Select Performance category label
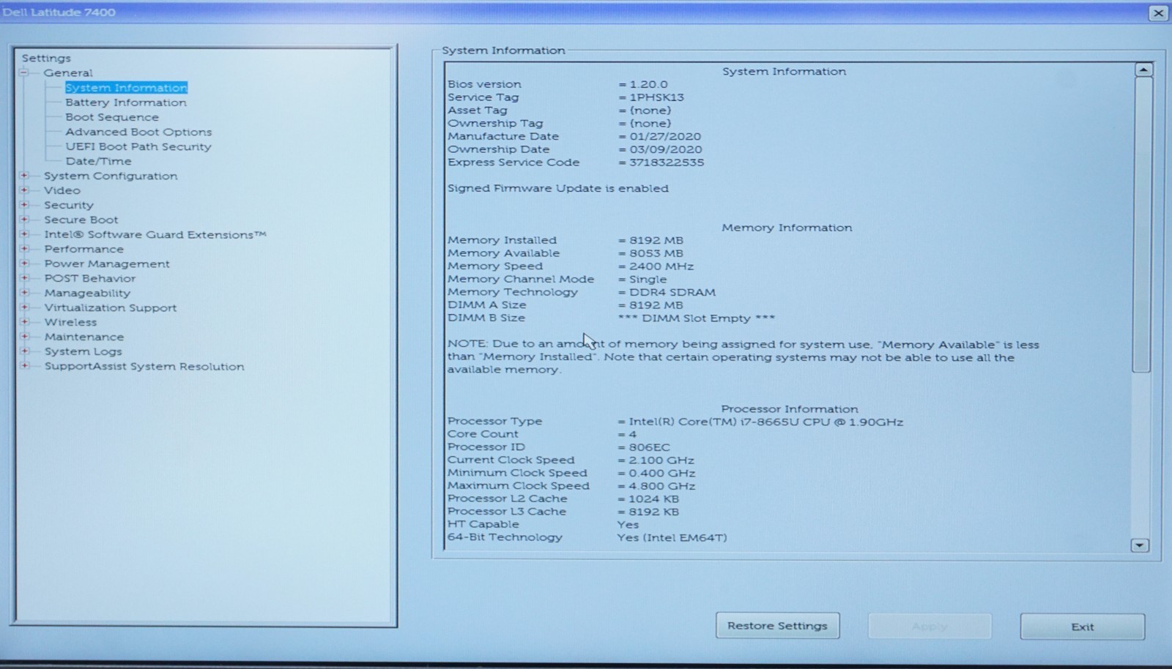Screen dimensions: 1172x669 tap(84, 249)
